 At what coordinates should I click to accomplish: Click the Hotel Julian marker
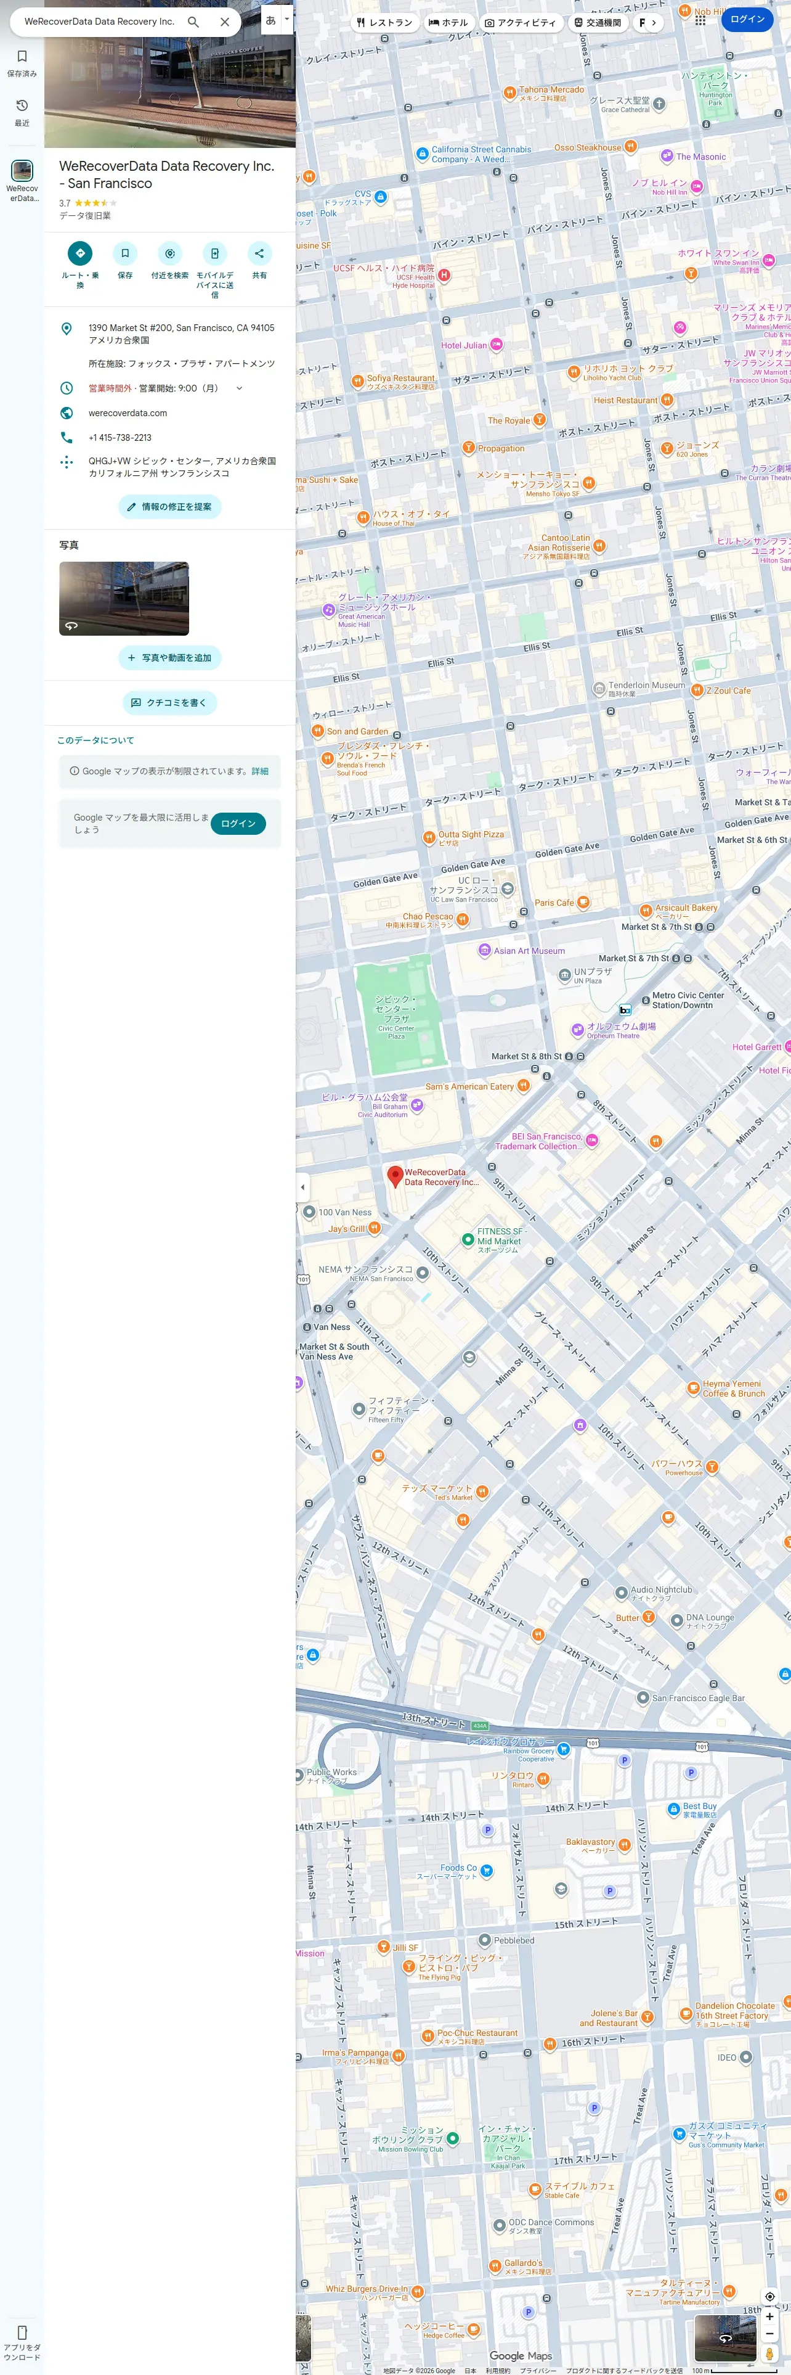[497, 345]
